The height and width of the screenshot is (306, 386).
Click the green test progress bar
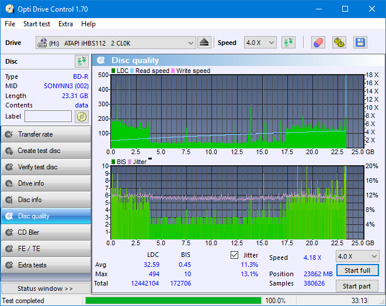click(x=173, y=301)
